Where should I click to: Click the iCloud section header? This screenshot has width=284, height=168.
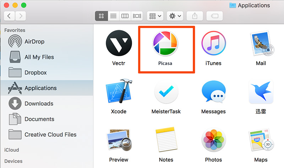point(12,150)
